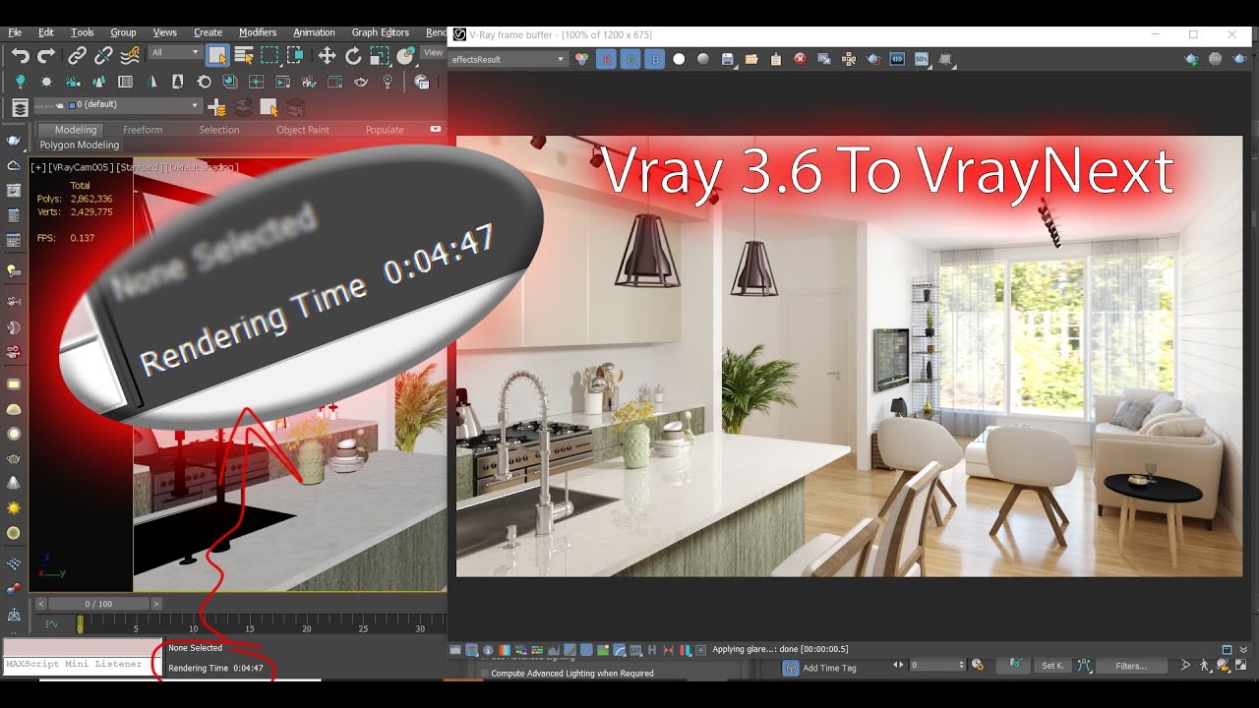Viewport: 1259px width, 708px height.
Task: Select the Select and Place tool
Action: [x=405, y=56]
